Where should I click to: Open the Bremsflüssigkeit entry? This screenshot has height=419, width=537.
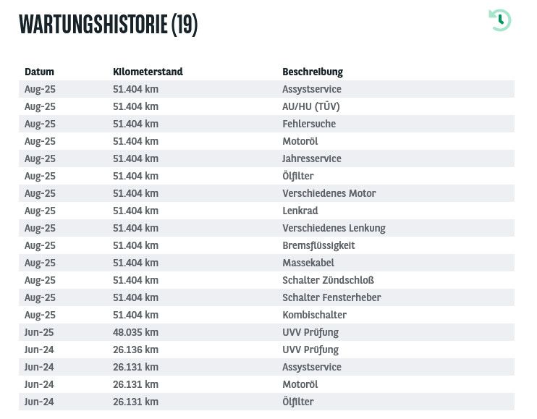[x=318, y=245]
